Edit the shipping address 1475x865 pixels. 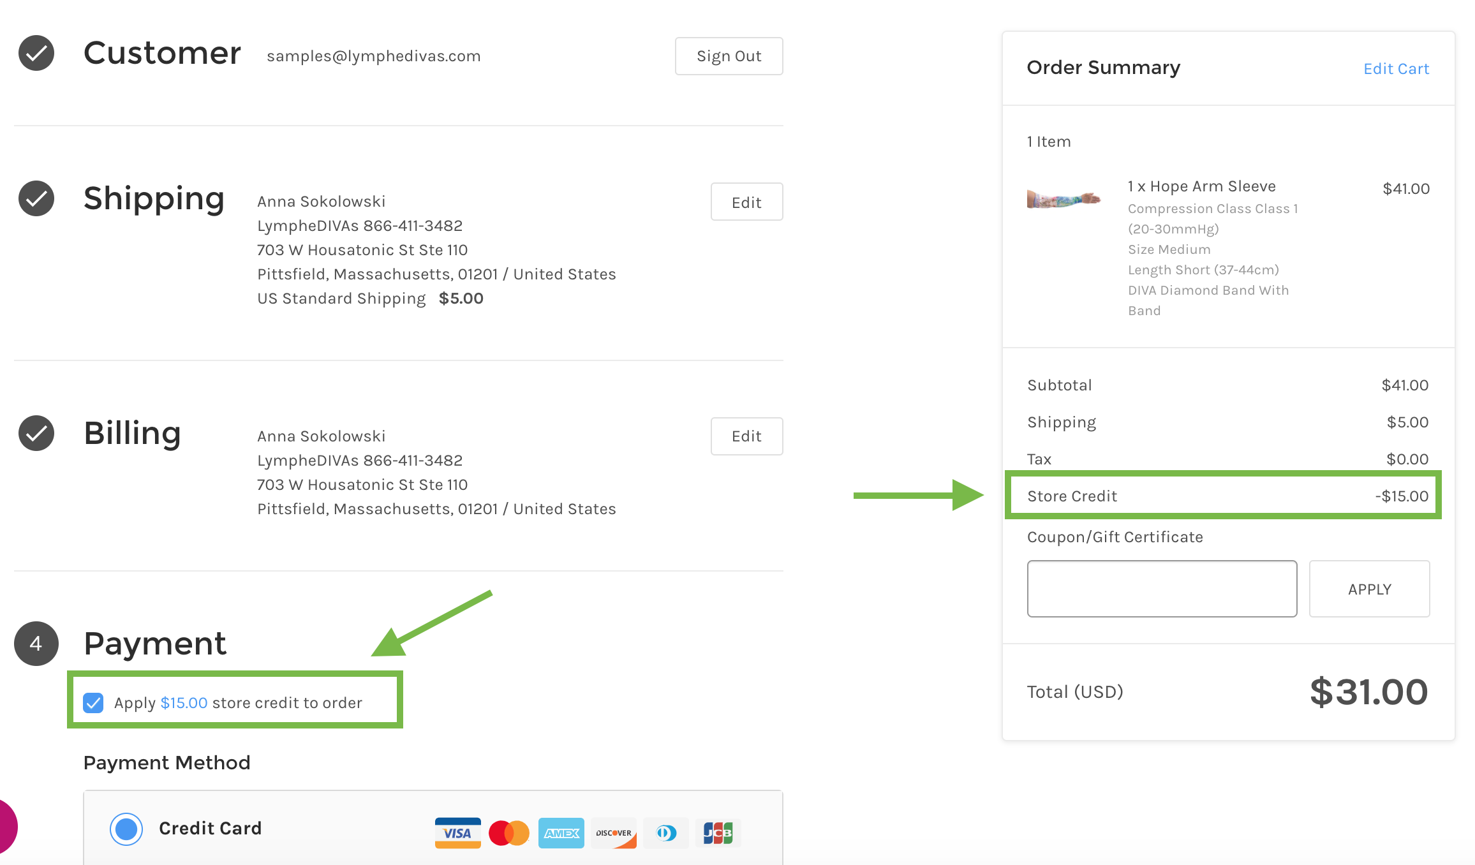click(746, 202)
